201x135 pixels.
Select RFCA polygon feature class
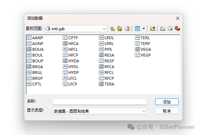tap(107, 67)
